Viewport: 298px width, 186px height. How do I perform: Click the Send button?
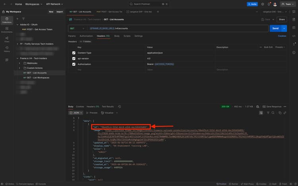[x=275, y=29]
